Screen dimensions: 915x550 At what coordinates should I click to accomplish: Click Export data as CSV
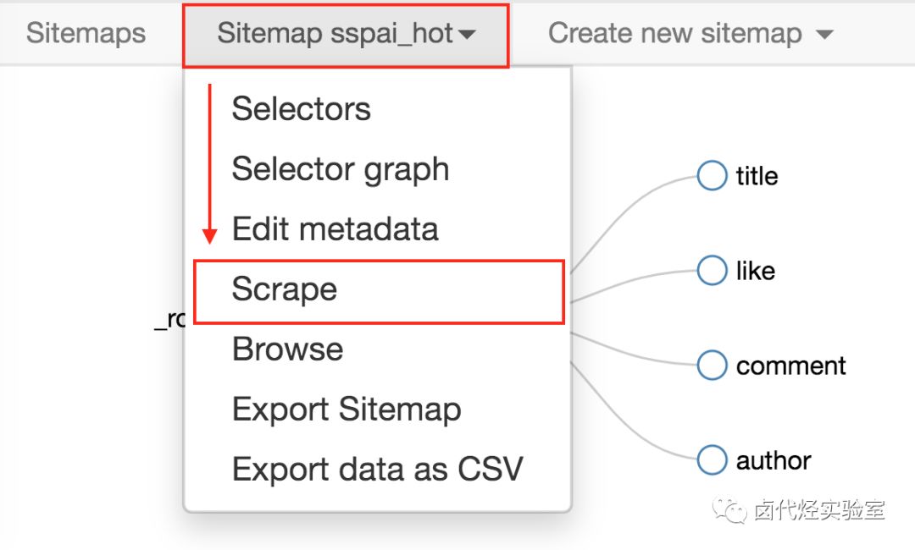coord(377,470)
